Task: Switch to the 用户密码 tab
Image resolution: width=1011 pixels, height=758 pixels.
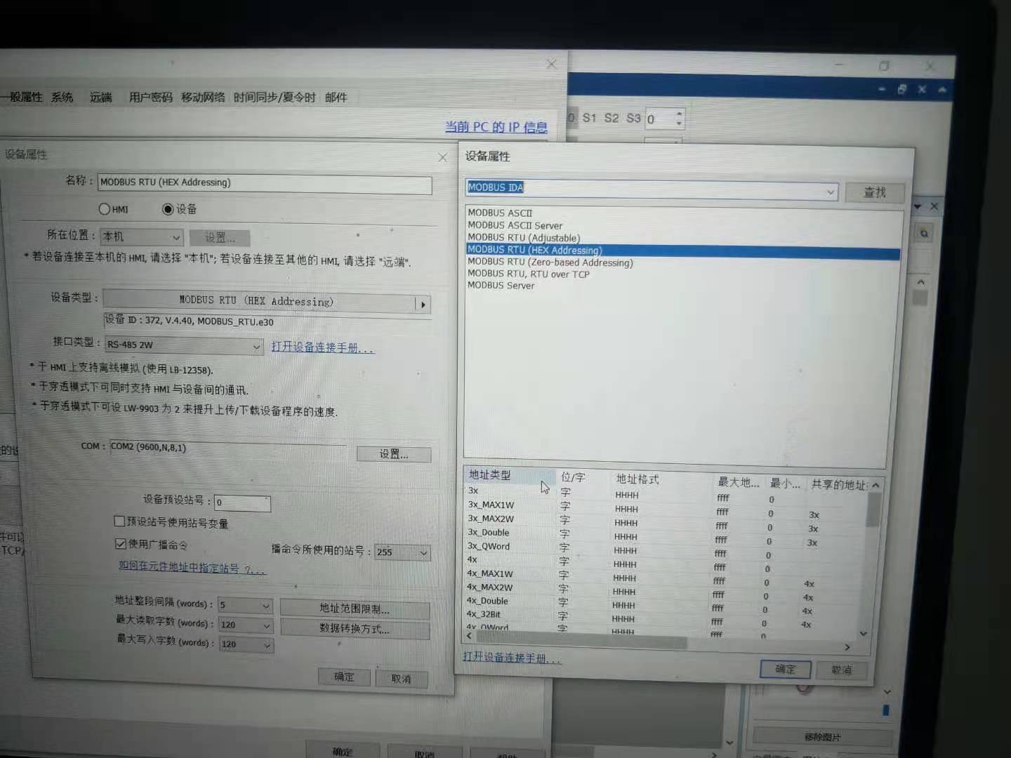Action: click(x=150, y=98)
